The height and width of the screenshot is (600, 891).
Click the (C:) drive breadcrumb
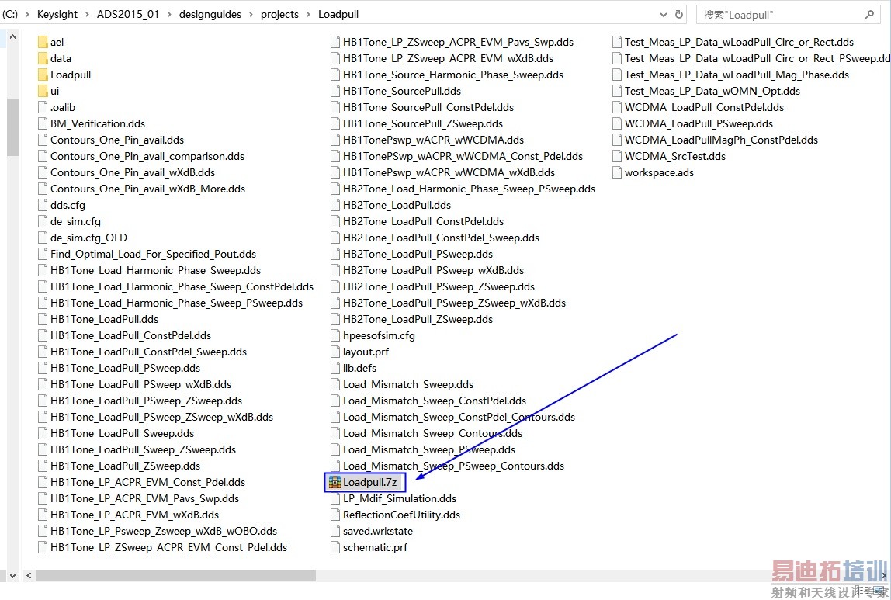tap(9, 14)
